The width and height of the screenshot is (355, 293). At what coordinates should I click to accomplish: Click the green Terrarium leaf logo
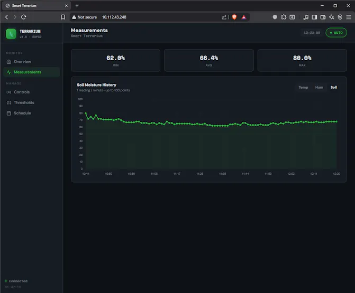tap(11, 34)
